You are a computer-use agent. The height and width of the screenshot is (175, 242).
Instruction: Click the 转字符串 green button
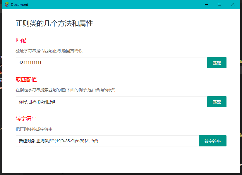[x=213, y=141]
